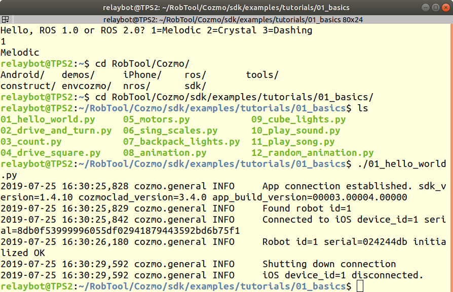Click the cozmoclad_version=3.4.0 text
This screenshot has height=292, width=453.
(x=142, y=197)
